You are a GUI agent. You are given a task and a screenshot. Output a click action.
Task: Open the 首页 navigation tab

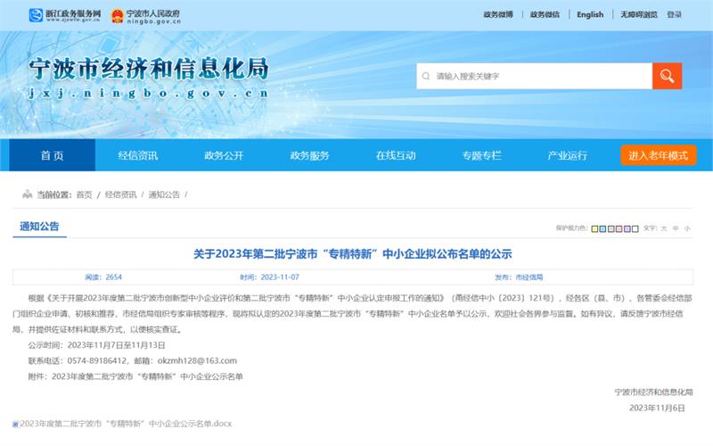click(52, 155)
